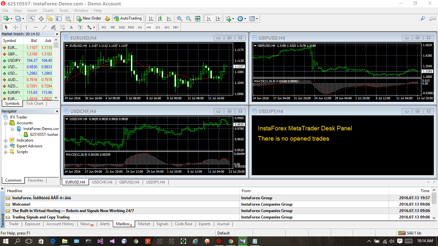Click the Edge browser taskbar icon
This screenshot has height=246, width=438.
click(53, 241)
